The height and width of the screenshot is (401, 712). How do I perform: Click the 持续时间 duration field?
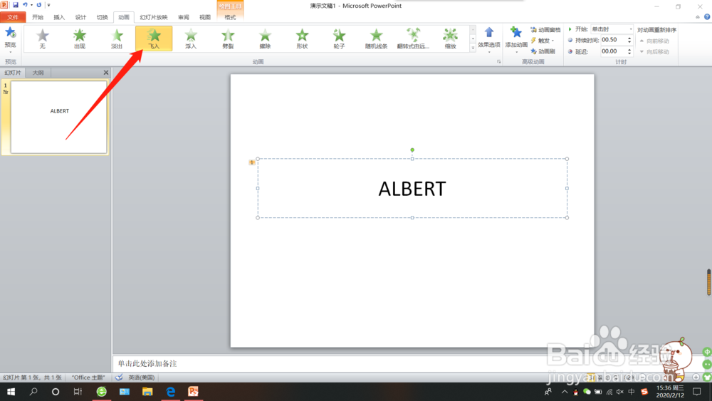pyautogui.click(x=613, y=40)
